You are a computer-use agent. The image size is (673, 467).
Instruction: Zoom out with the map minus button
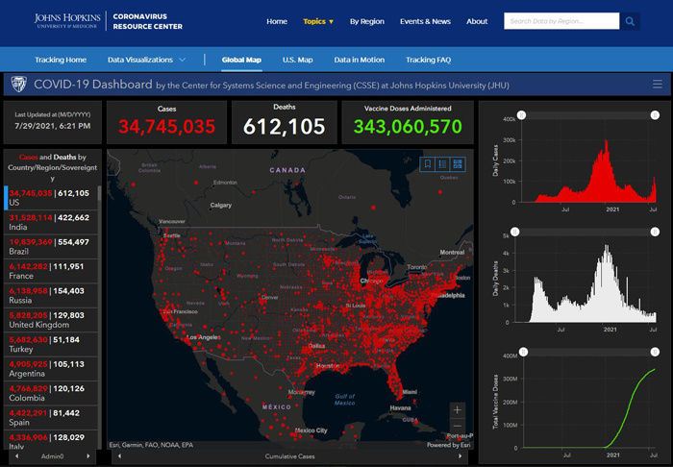(x=457, y=426)
